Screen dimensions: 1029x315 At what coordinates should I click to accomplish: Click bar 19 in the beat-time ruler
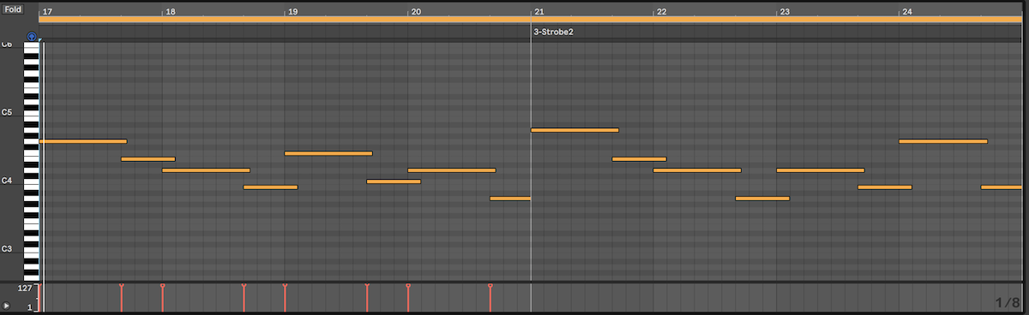click(293, 12)
